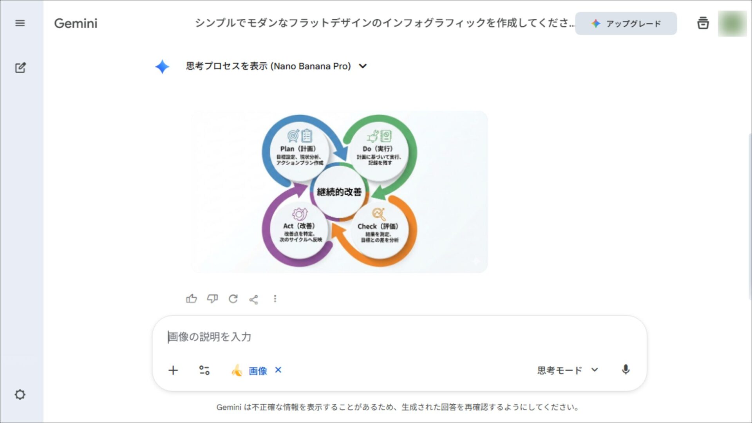The width and height of the screenshot is (752, 423).
Task: Expand 思考プロセスを表示 chevron
Action: click(x=363, y=66)
